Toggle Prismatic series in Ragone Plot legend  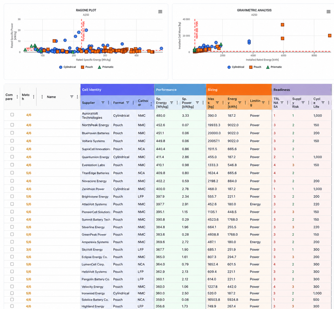(x=106, y=67)
